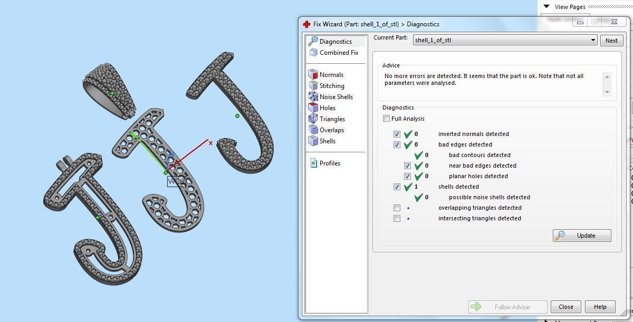Click the Update button label
633x322 pixels.
[x=586, y=236]
